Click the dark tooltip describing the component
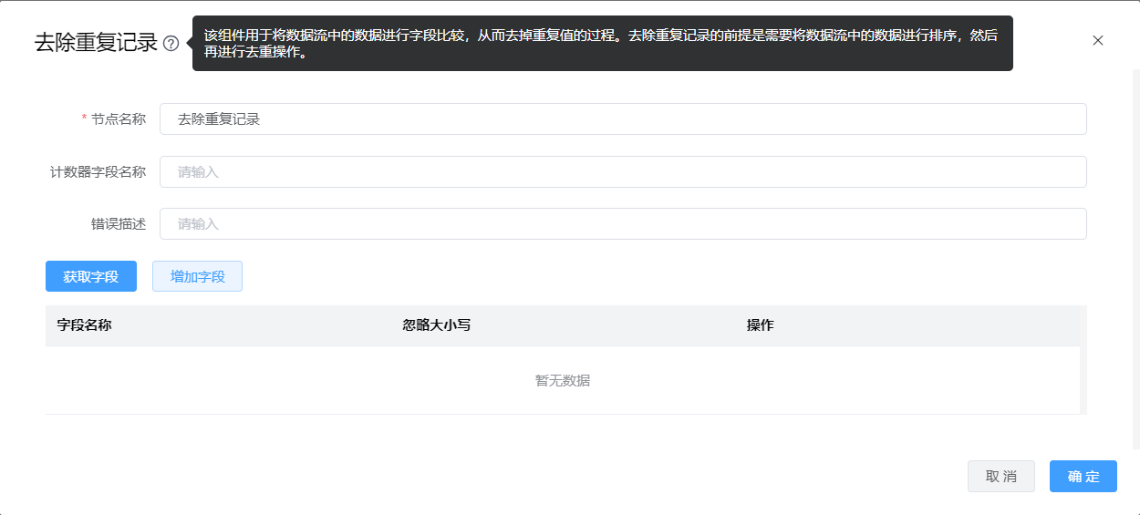 click(602, 44)
